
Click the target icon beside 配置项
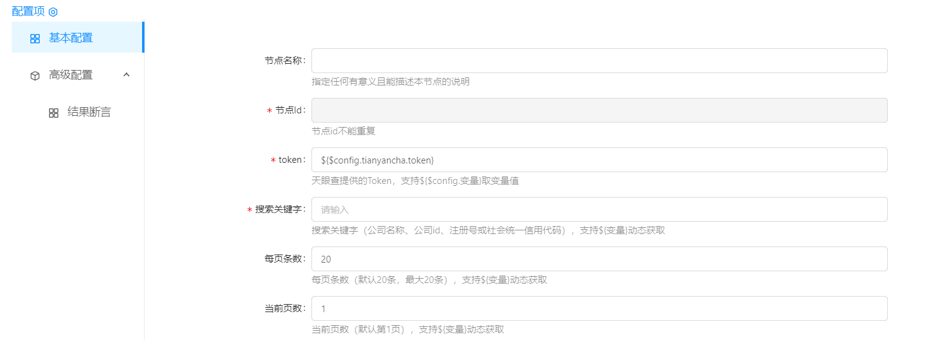[x=53, y=12]
